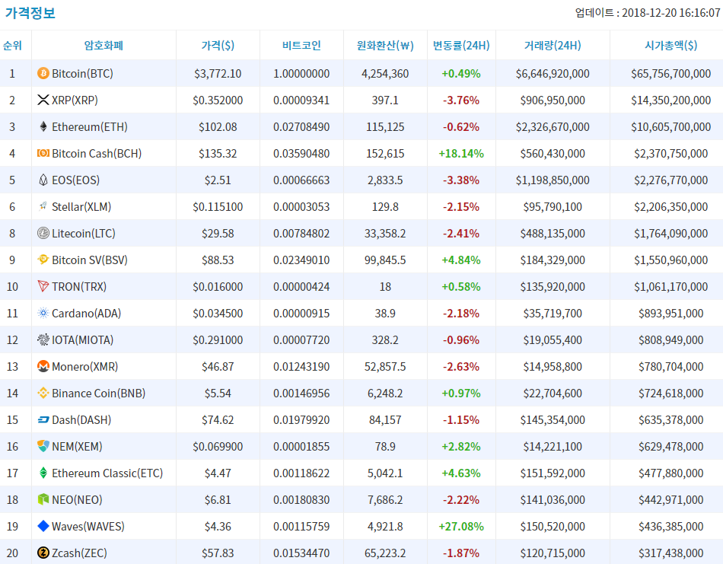
Task: Click the Binance Coin (BNB) icon
Action: coord(43,393)
